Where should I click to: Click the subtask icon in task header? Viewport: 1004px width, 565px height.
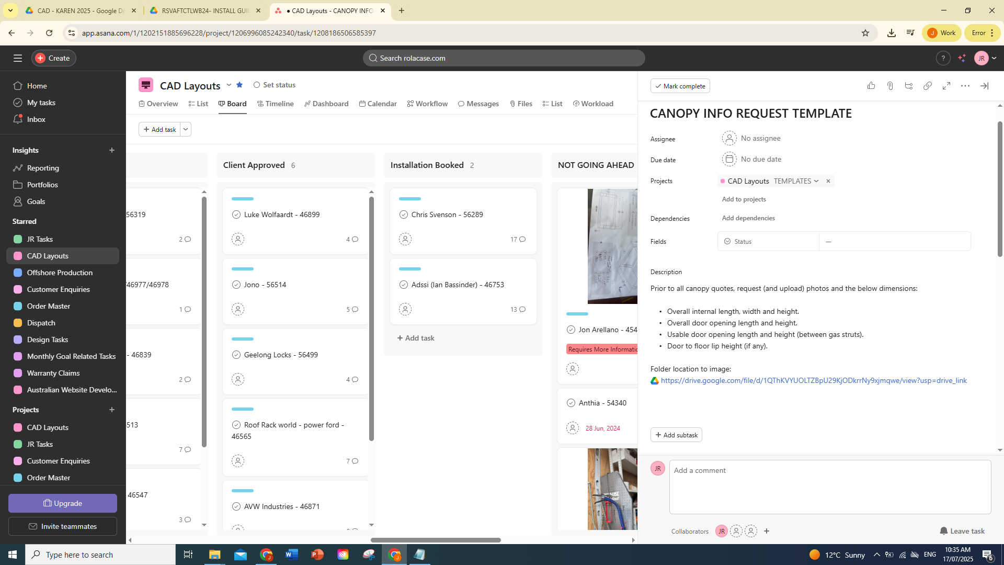tap(909, 86)
